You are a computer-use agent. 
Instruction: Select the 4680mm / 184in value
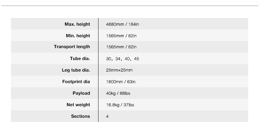coord(122,24)
